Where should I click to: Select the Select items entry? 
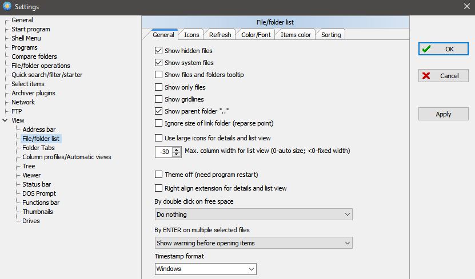[x=28, y=84]
